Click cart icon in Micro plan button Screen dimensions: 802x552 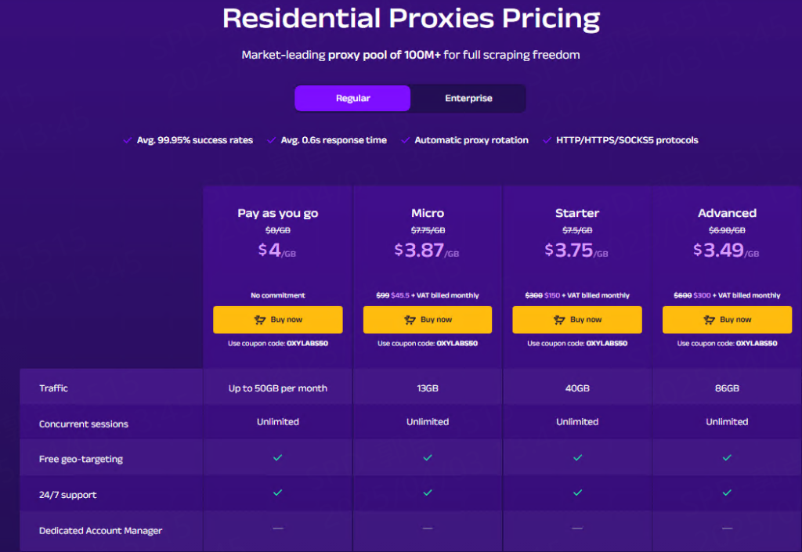(410, 319)
